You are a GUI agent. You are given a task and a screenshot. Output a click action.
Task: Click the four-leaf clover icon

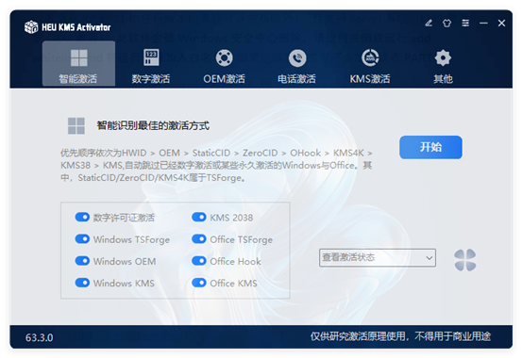[464, 260]
